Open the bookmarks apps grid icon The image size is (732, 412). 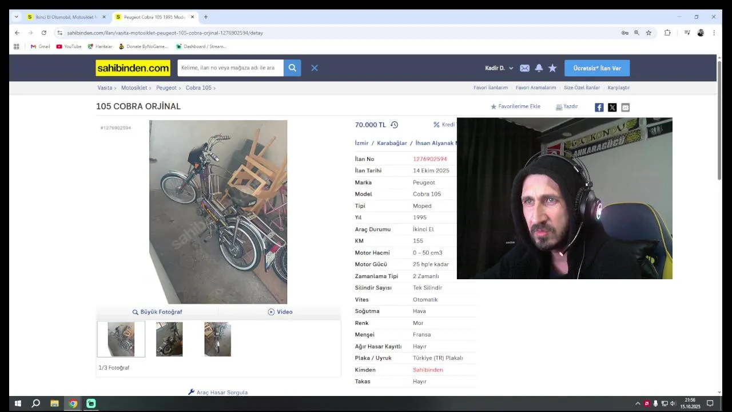[17, 46]
